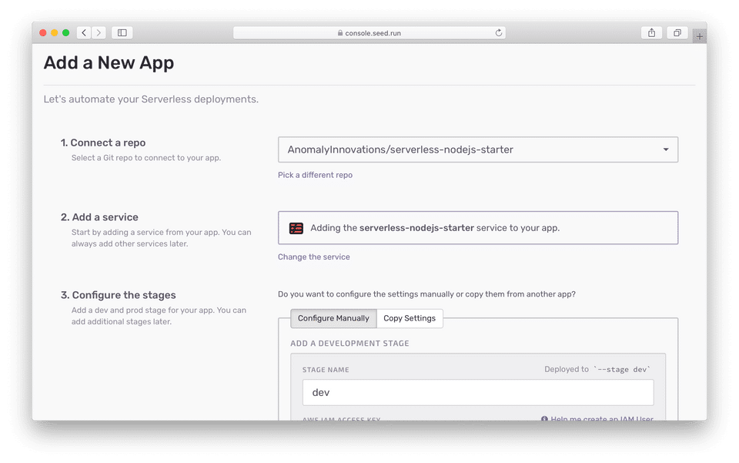
Task: Click the Change the service link
Action: point(313,257)
